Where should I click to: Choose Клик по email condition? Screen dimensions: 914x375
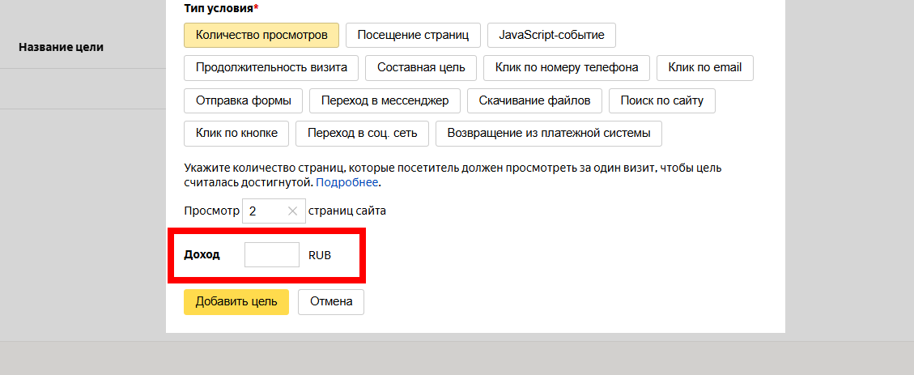(705, 68)
